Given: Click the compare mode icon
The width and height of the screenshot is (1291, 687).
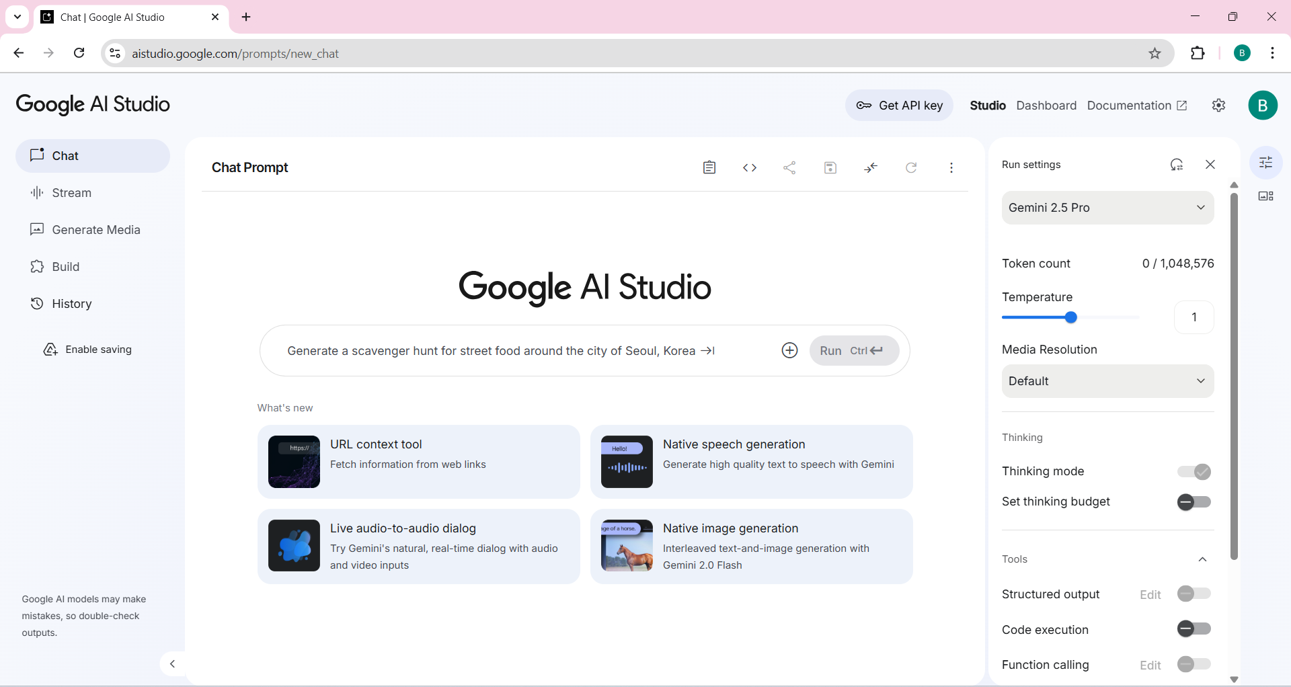Looking at the screenshot, I should pyautogui.click(x=871, y=167).
